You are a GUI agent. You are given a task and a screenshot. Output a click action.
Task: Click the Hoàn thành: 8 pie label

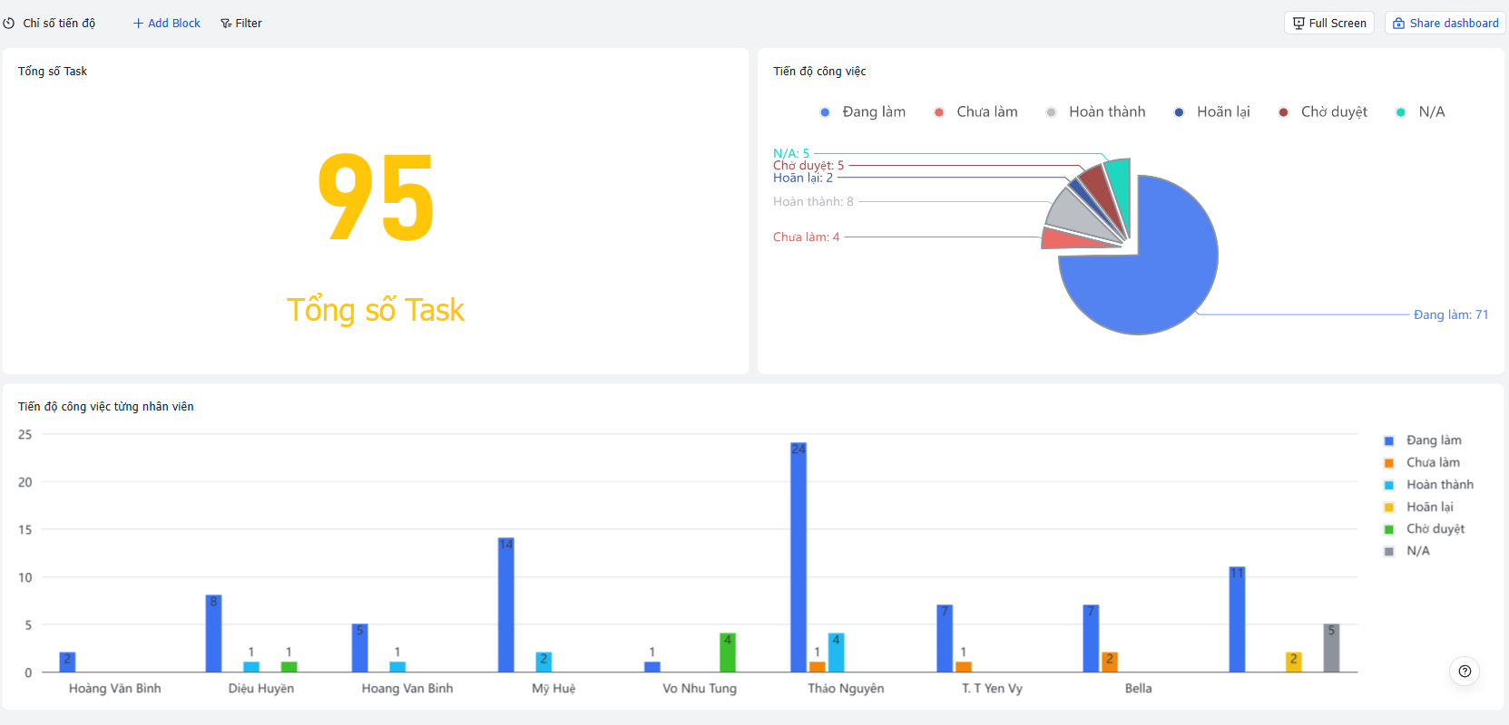pyautogui.click(x=813, y=202)
